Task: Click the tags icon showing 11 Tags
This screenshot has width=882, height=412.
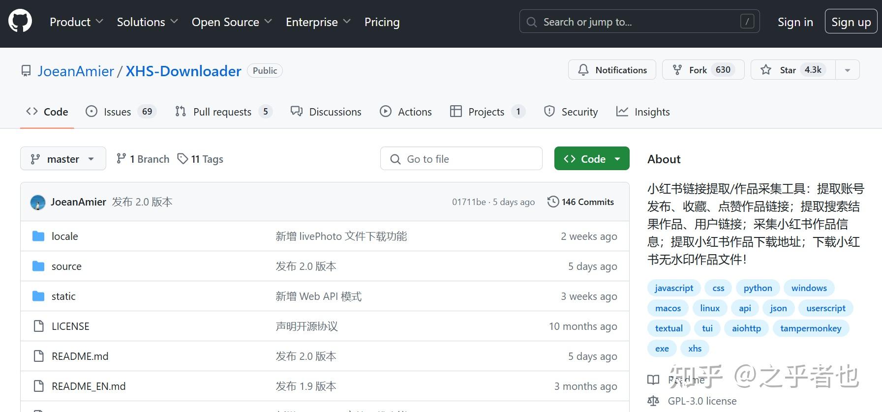Action: pyautogui.click(x=183, y=159)
